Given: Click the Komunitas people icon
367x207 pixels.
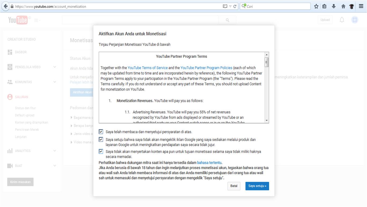Looking at the screenshot, I should coord(10,82).
